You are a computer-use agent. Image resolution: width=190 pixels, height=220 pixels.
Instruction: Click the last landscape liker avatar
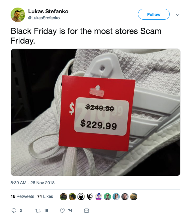pos(134,197)
